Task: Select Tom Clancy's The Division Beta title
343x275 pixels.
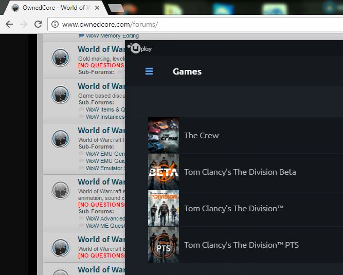Action: pyautogui.click(x=240, y=172)
